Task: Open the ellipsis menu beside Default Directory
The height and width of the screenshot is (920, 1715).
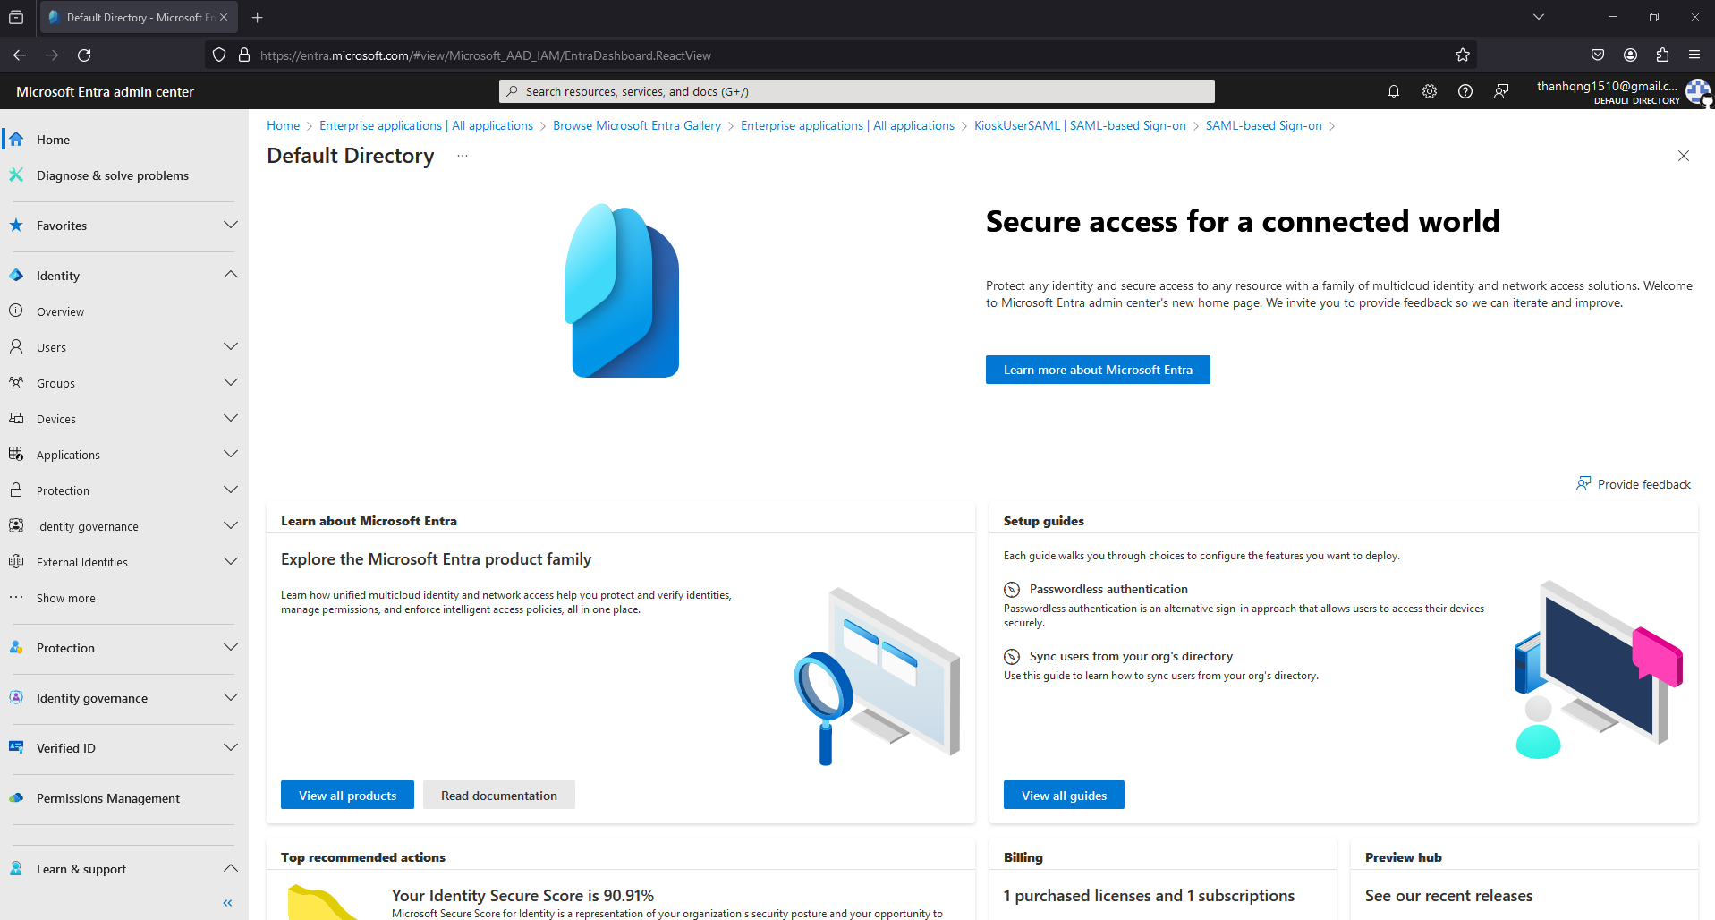Action: tap(462, 156)
